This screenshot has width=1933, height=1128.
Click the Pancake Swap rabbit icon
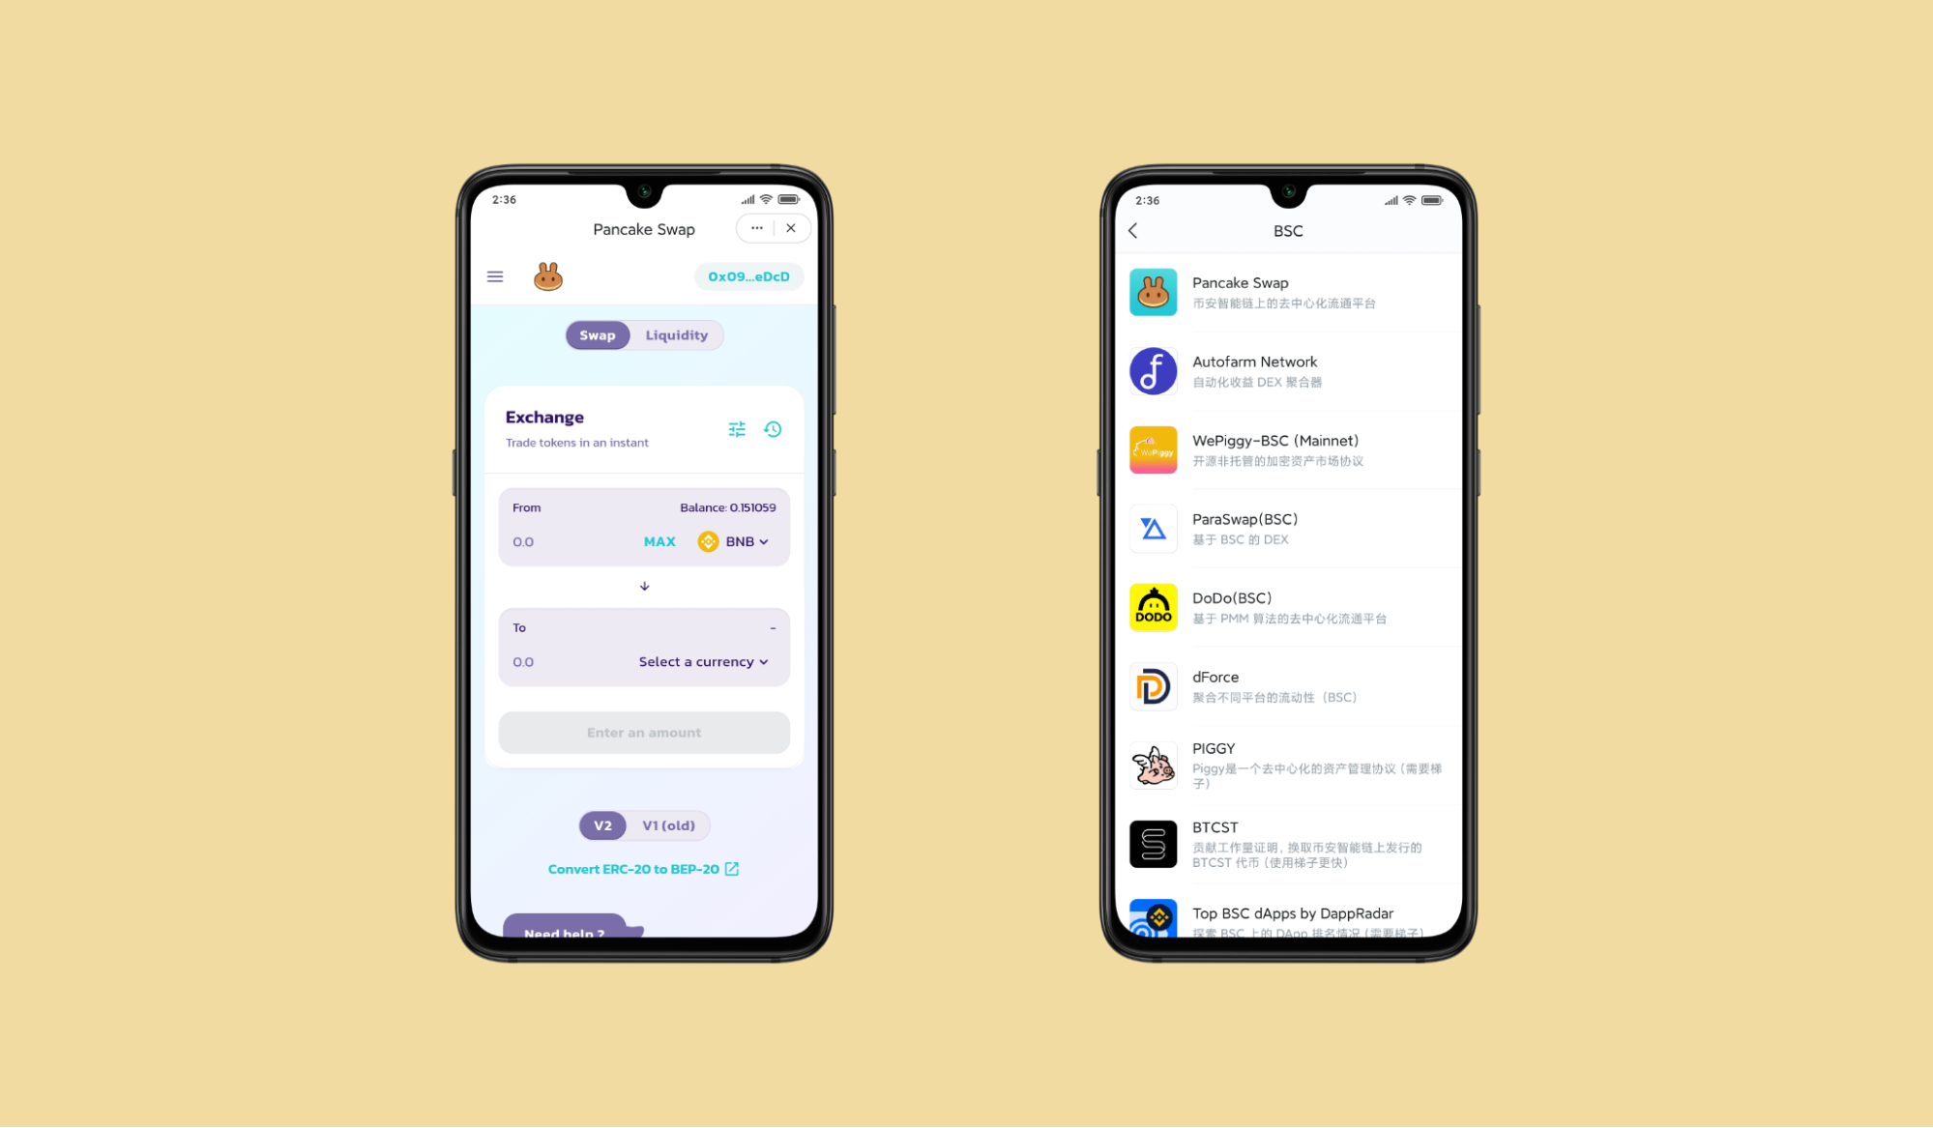tap(548, 275)
